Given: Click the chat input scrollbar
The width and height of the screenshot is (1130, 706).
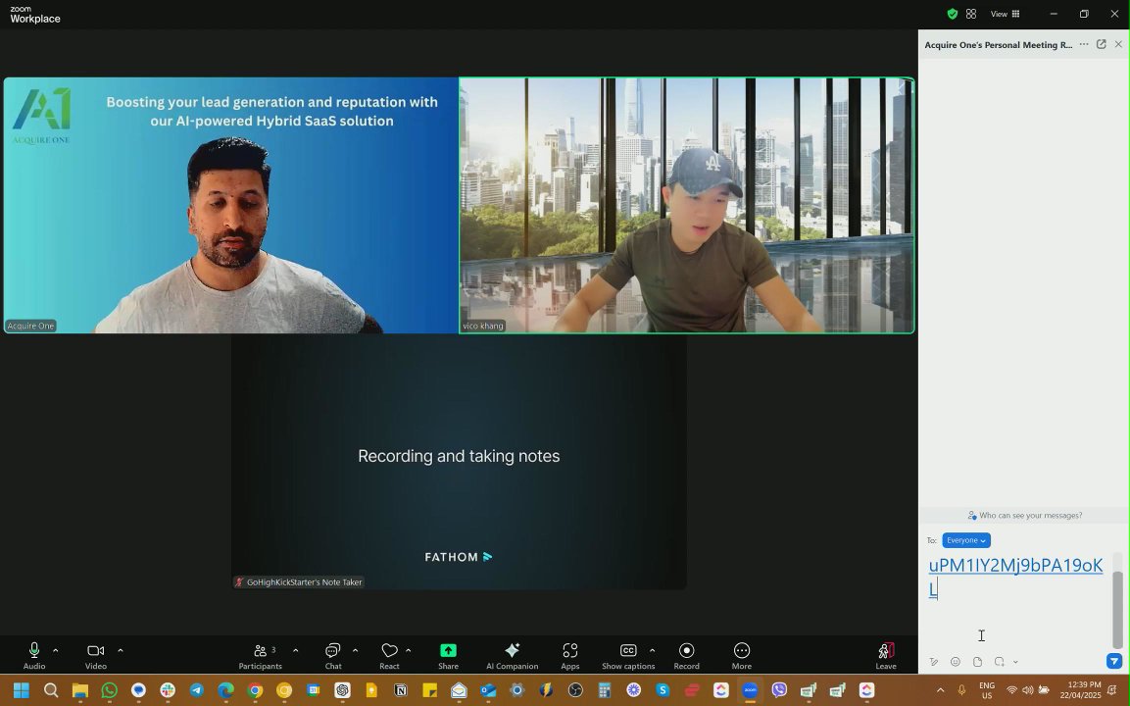Looking at the screenshot, I should click(x=1117, y=609).
